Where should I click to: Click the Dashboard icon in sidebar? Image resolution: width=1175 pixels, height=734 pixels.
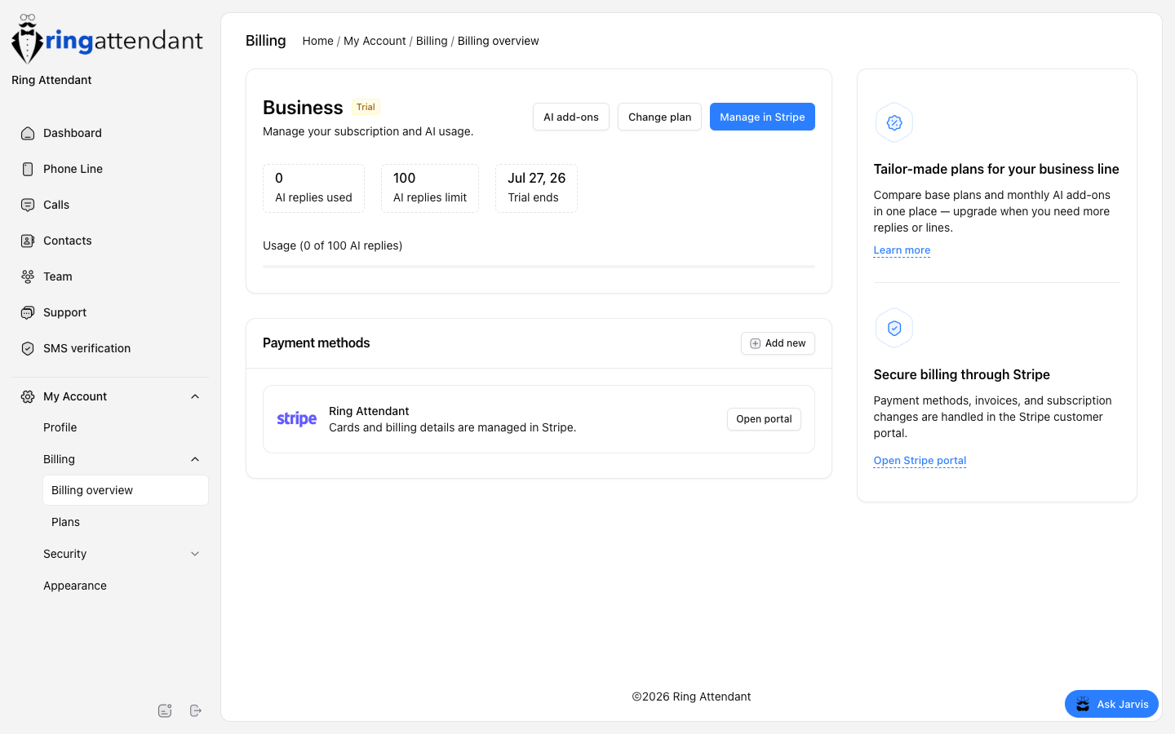pos(28,133)
